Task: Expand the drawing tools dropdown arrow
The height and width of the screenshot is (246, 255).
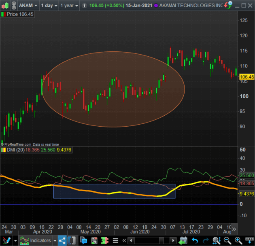Action: coord(16,240)
